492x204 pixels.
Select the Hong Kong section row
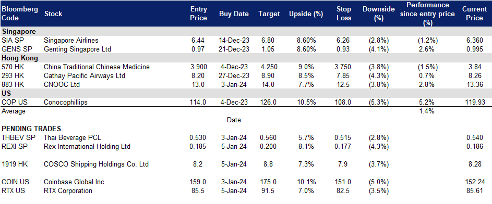point(246,58)
